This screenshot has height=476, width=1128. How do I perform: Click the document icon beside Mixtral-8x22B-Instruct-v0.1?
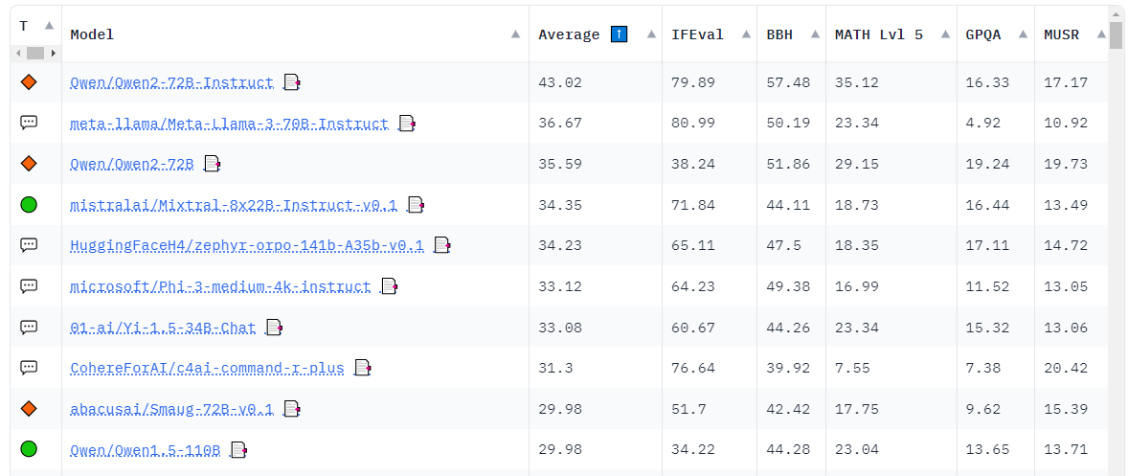[x=415, y=205]
